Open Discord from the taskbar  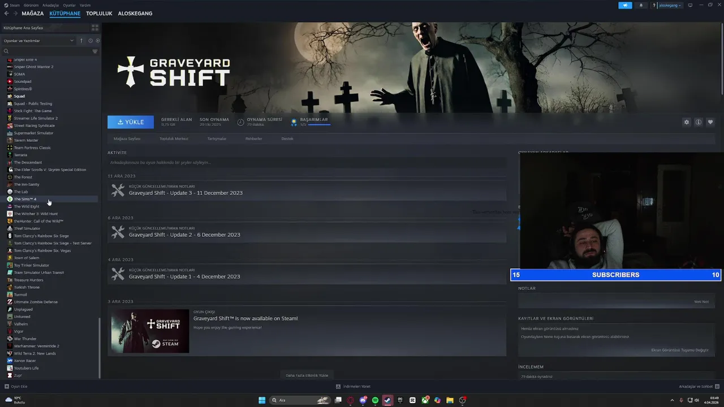(363, 400)
